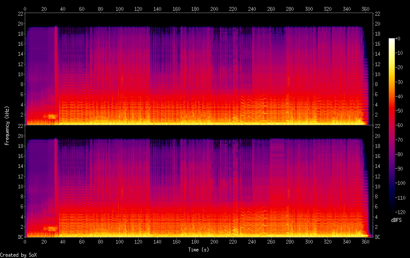Click the 200 tick on the bottom time axis
The height and width of the screenshot is (258, 410).
coord(214,241)
